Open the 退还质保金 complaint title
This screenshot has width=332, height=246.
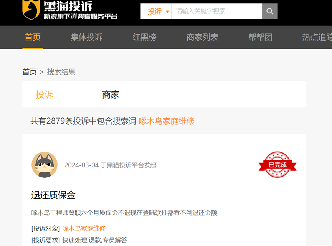point(53,195)
